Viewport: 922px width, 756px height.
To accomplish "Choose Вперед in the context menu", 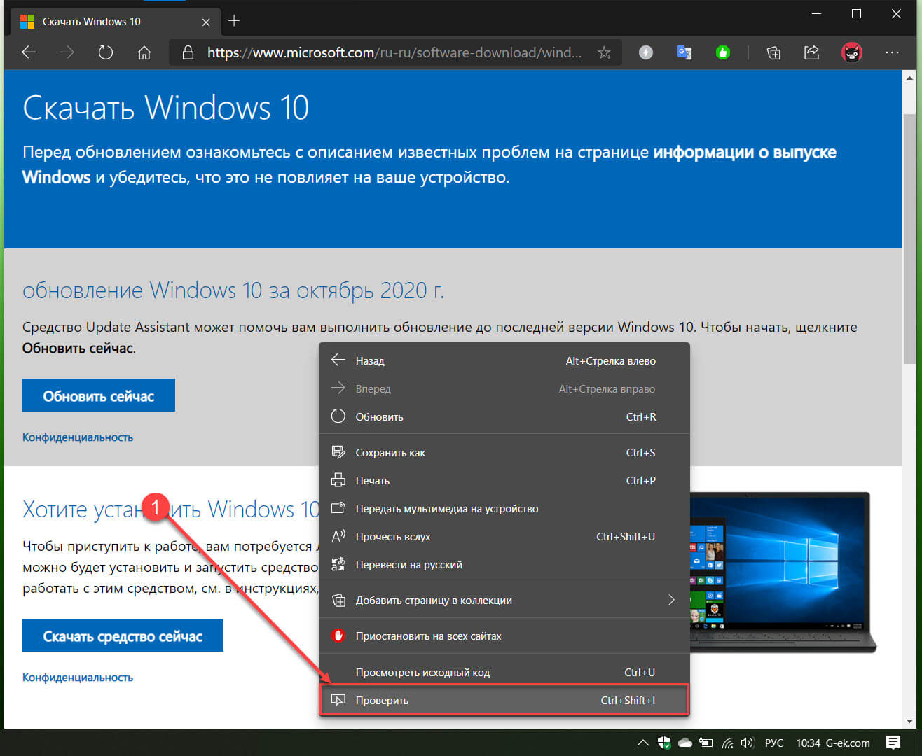I will (x=504, y=389).
